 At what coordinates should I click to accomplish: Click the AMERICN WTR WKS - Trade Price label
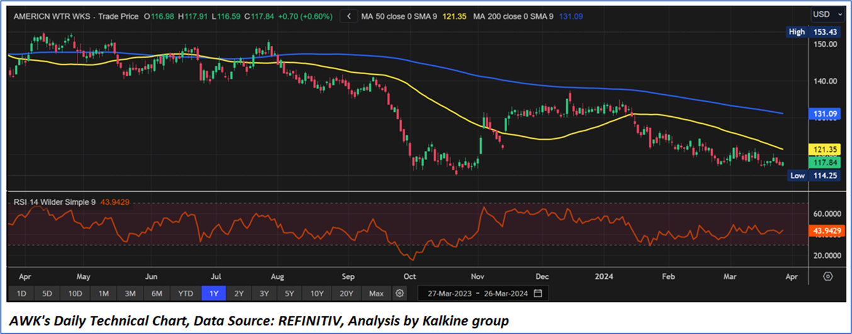76,17
